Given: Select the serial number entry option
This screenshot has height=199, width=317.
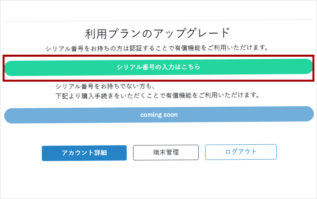Looking at the screenshot, I should coord(158,67).
